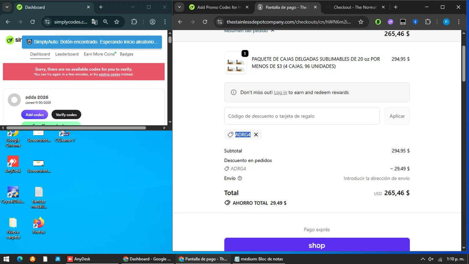This screenshot has width=469, height=264.
Task: Click the green SimplyCodes extension icon
Action: coord(378,22)
